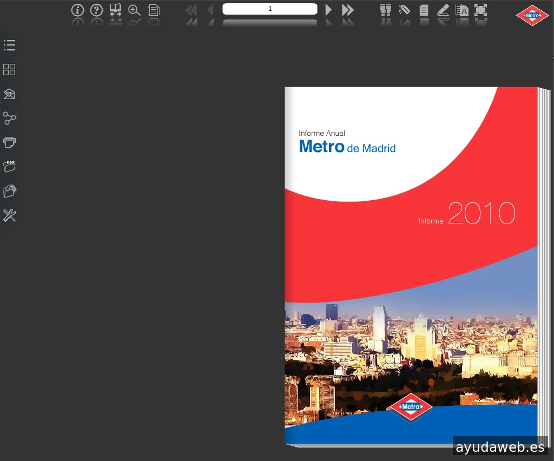Go to the next page arrow

328,10
